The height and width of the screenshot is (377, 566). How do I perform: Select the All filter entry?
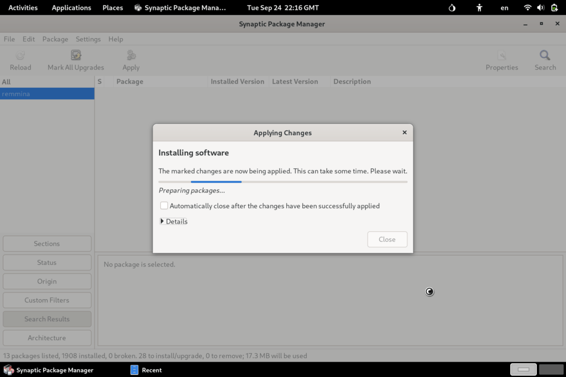pyautogui.click(x=47, y=82)
